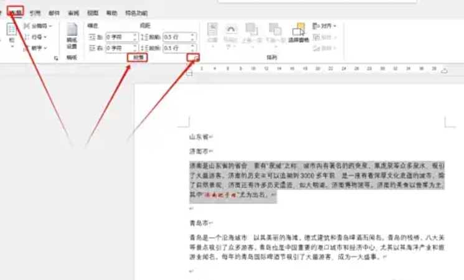Open the 断字 hyphenation dropdown
This screenshot has width=464, height=280.
click(36, 48)
